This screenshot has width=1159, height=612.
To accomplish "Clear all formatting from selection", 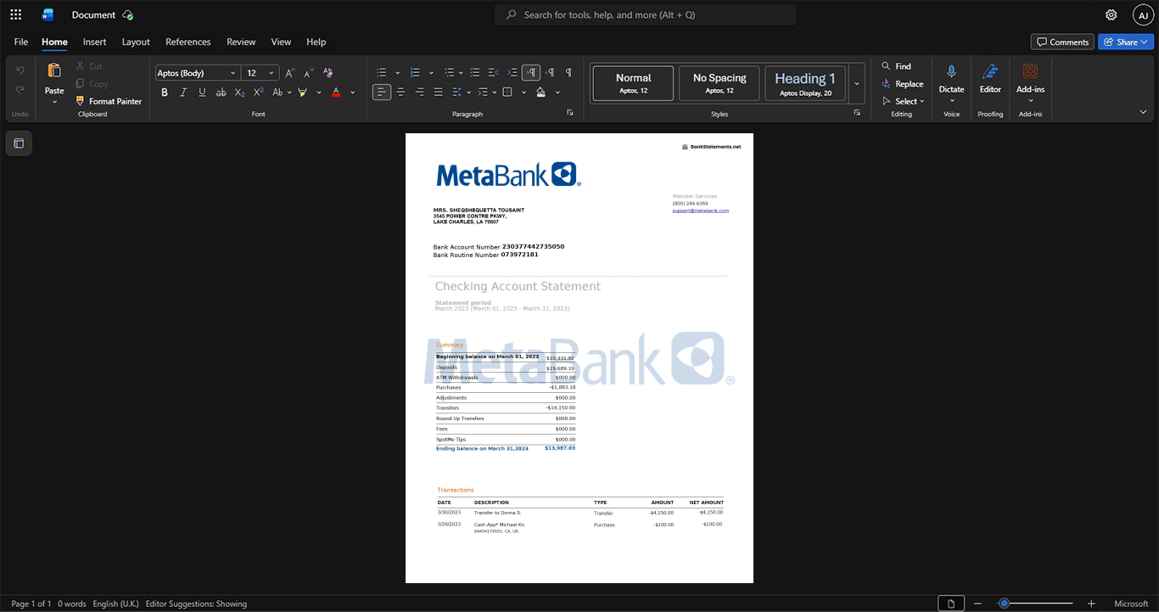I will coord(328,73).
